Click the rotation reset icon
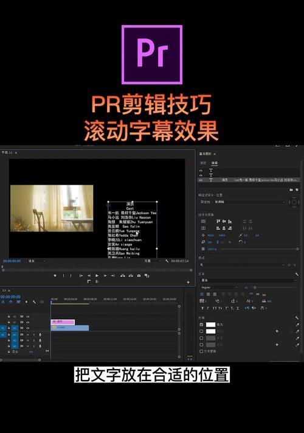304x433 pixels. point(241,242)
